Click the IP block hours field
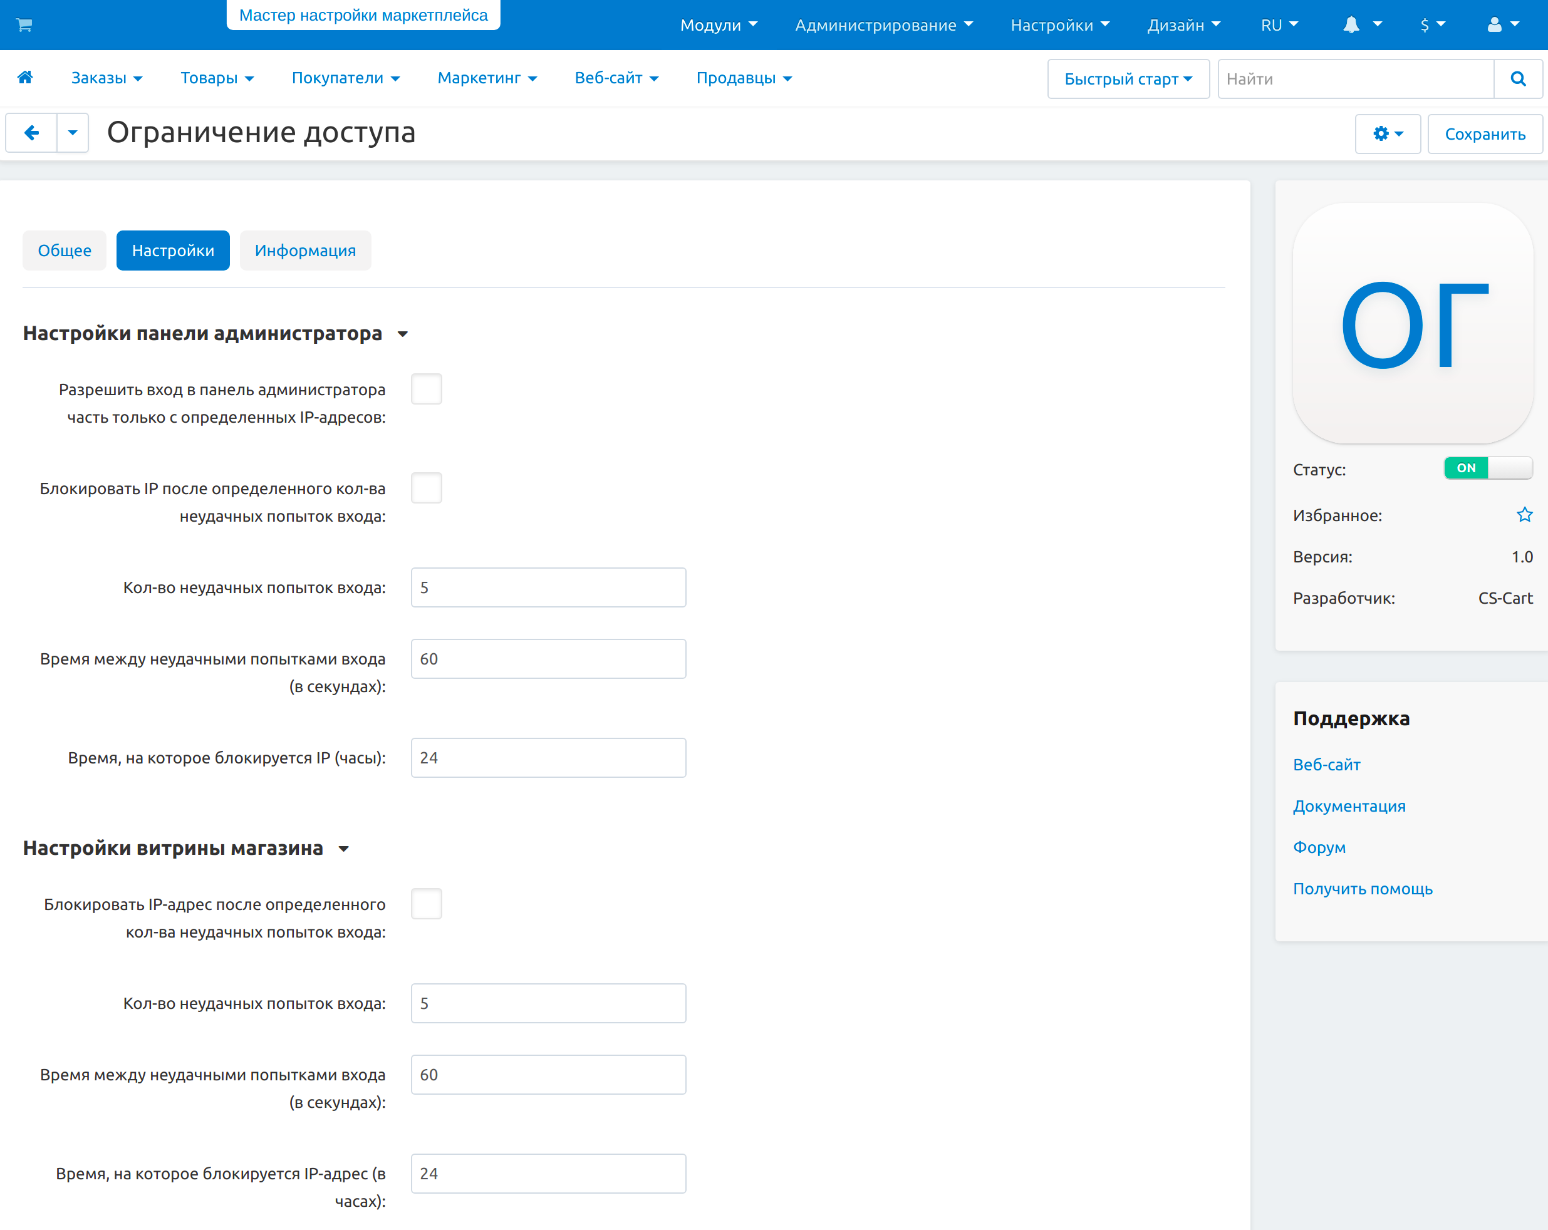 tap(548, 758)
